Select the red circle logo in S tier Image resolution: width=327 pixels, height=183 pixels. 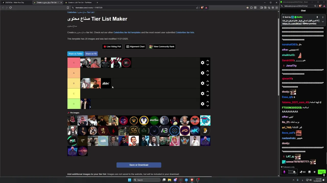coord(126,63)
